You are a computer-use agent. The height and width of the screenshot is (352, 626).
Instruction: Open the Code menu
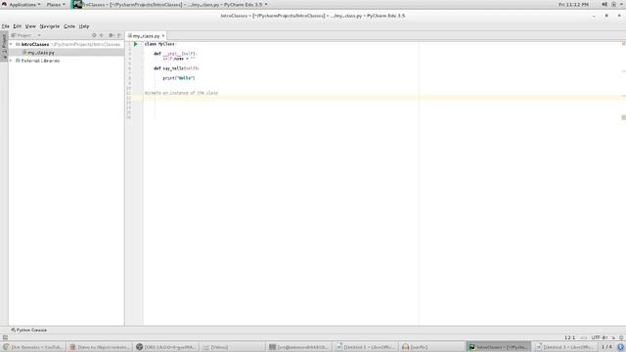coord(69,26)
